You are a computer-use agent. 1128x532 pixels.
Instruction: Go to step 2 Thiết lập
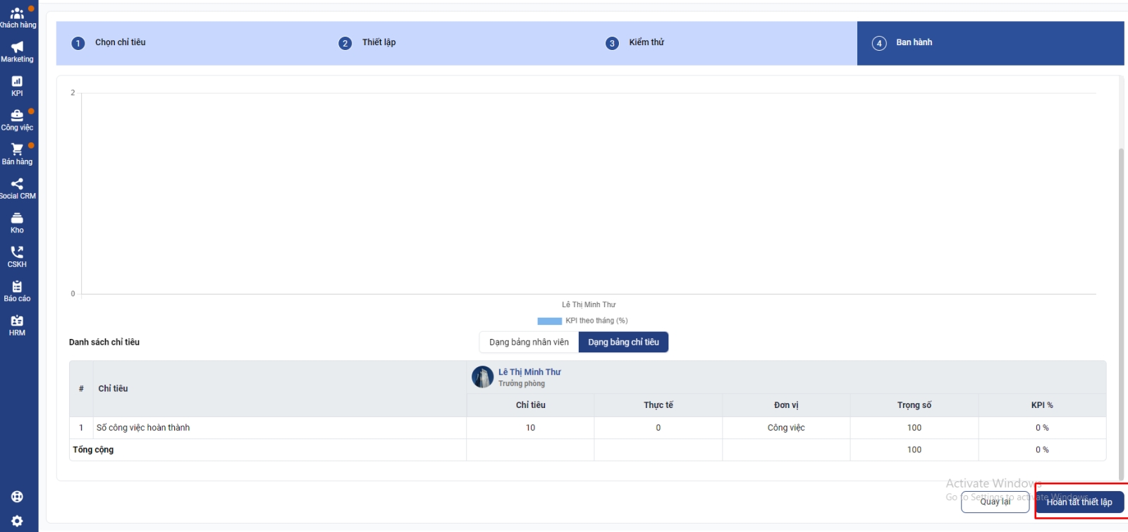(379, 43)
